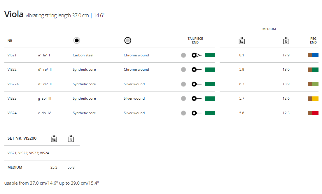This screenshot has height=194, width=322.
Task: Click the lb icon beside SET NR. VIS200
Action: click(71, 138)
